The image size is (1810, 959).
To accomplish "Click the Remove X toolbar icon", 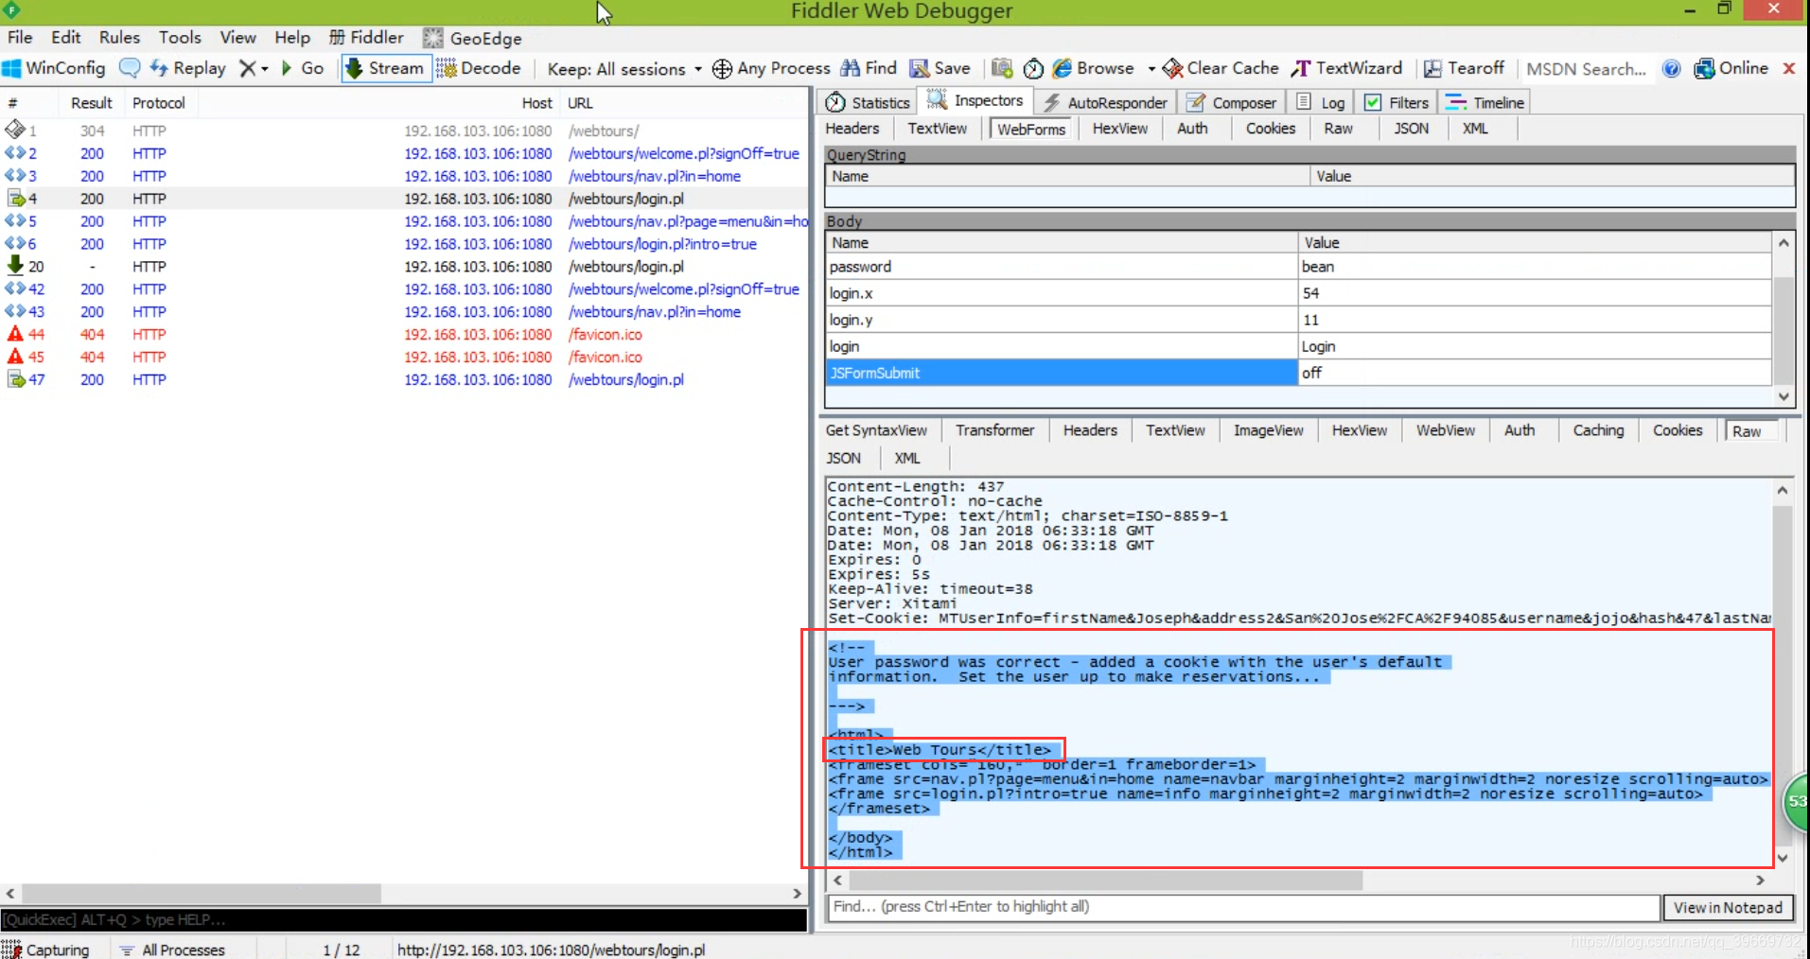I will (248, 68).
